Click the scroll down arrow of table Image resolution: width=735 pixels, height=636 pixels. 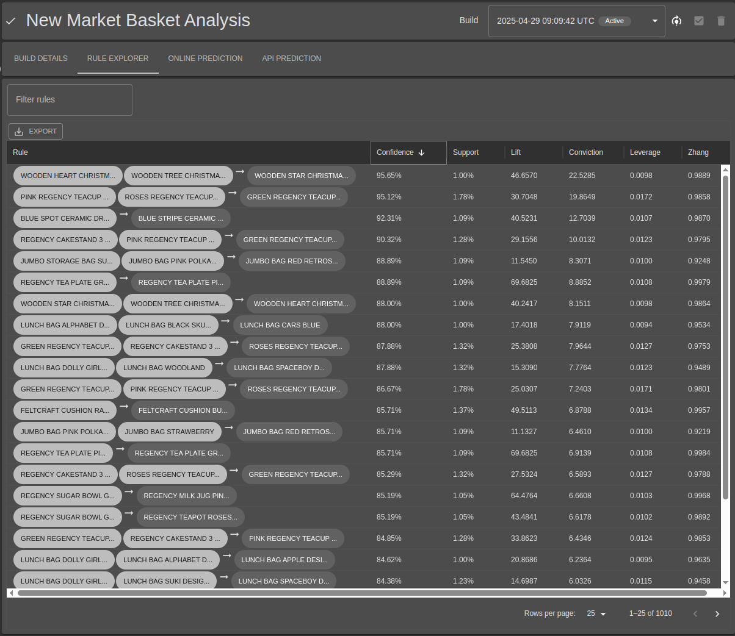click(x=725, y=583)
